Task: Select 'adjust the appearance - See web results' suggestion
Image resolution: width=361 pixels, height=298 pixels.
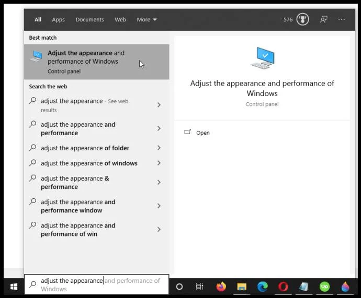Action: coord(96,105)
